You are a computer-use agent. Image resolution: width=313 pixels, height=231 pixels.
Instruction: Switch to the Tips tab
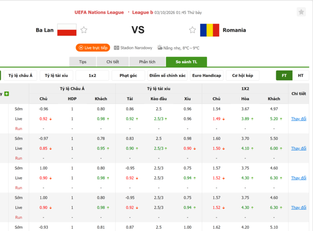[x=83, y=62]
